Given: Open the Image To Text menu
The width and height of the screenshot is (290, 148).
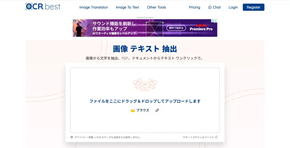Looking at the screenshot, I should point(127,7).
